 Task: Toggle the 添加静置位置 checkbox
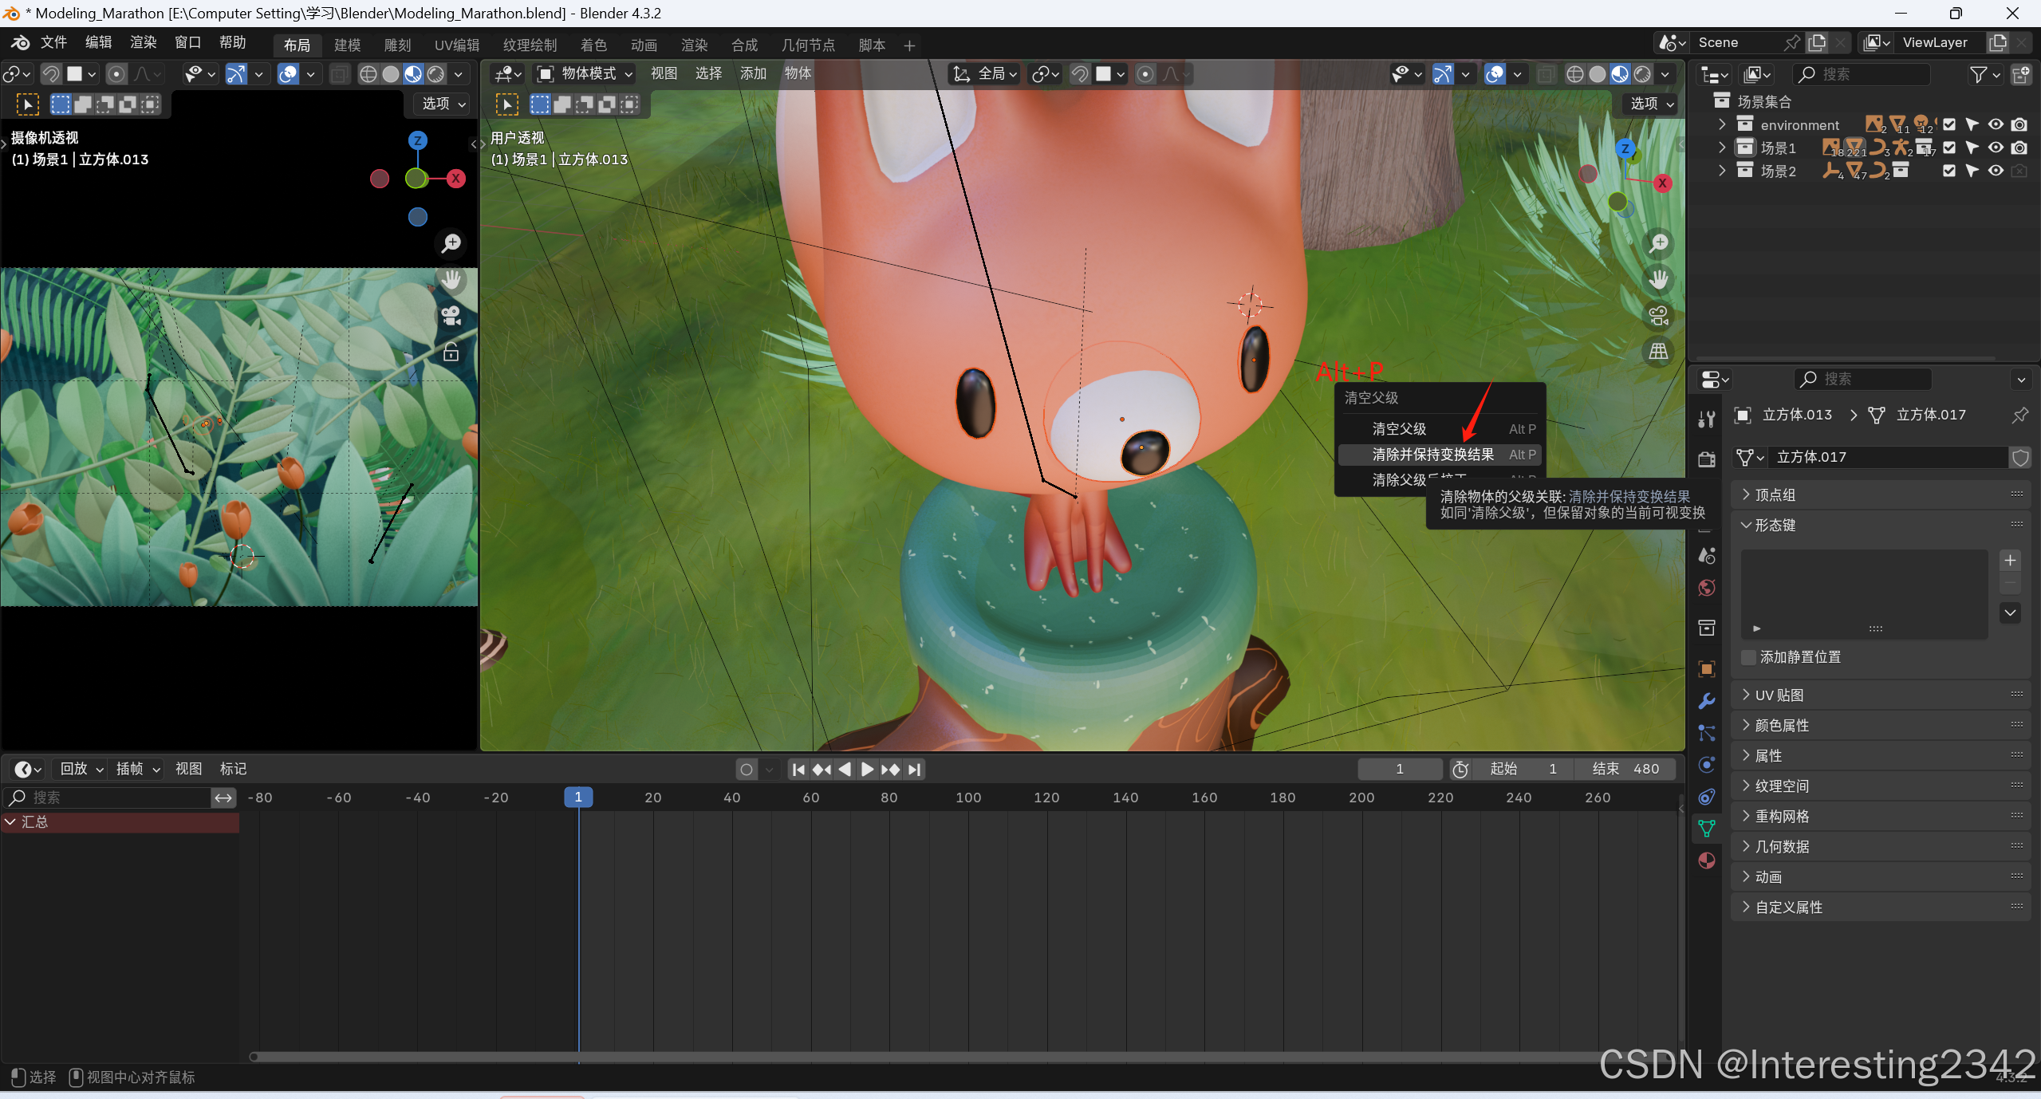coord(1749,657)
